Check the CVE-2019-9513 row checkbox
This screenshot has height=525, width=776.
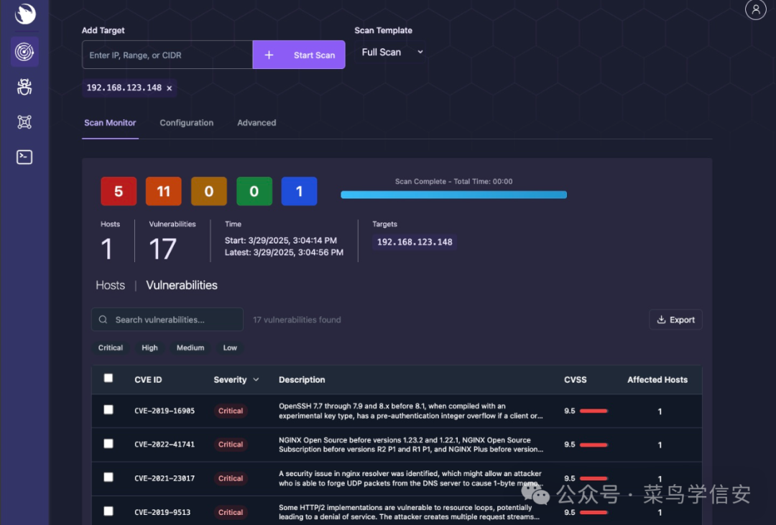pos(108,511)
